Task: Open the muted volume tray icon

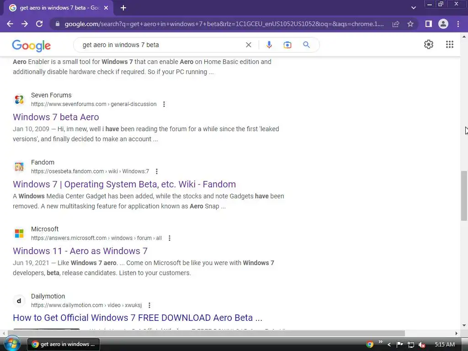Action: [421, 345]
